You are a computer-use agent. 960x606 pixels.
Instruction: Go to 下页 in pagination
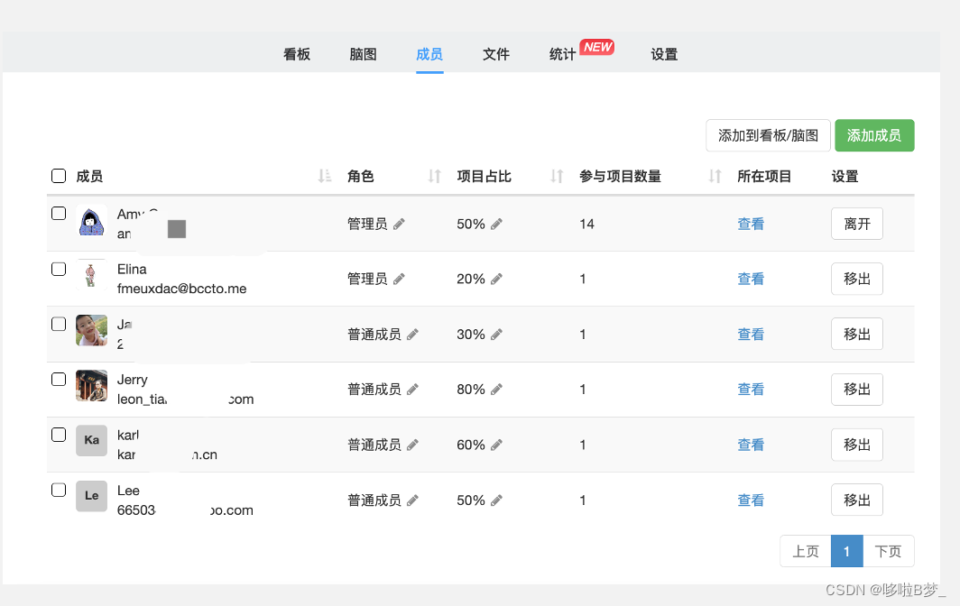point(889,551)
